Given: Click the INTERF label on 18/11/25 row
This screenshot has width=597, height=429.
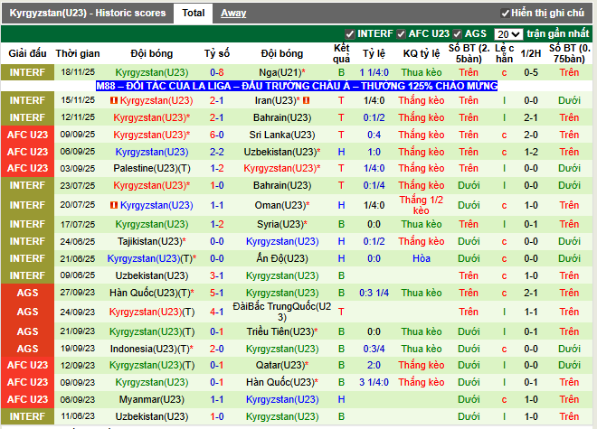Looking at the screenshot, I should pos(27,72).
